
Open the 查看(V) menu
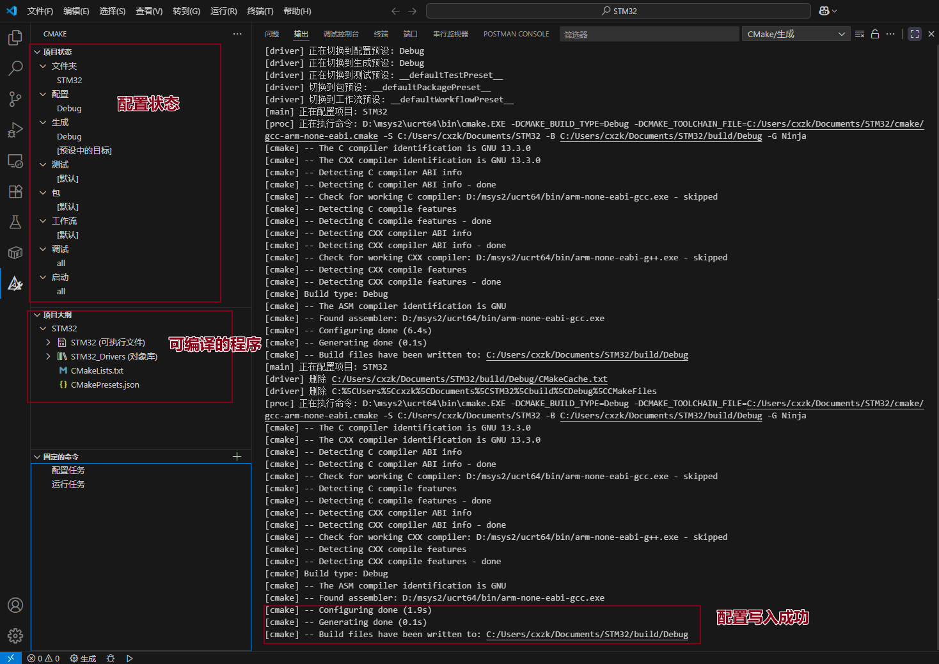point(149,11)
